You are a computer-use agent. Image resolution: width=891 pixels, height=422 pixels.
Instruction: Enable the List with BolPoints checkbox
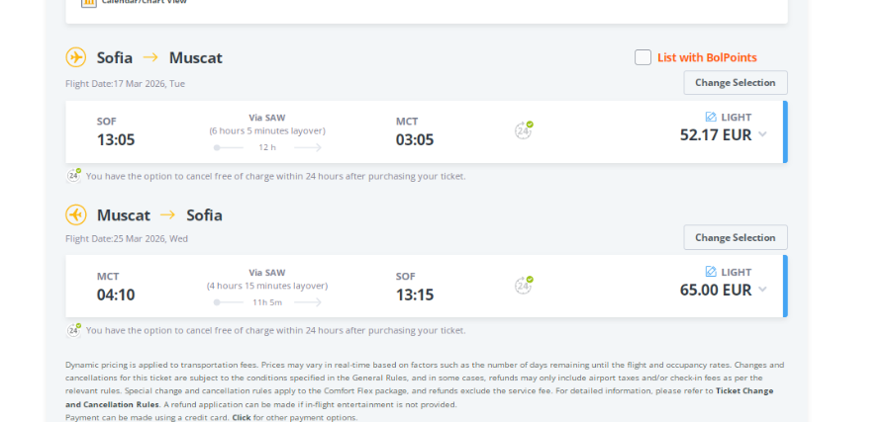pos(643,57)
